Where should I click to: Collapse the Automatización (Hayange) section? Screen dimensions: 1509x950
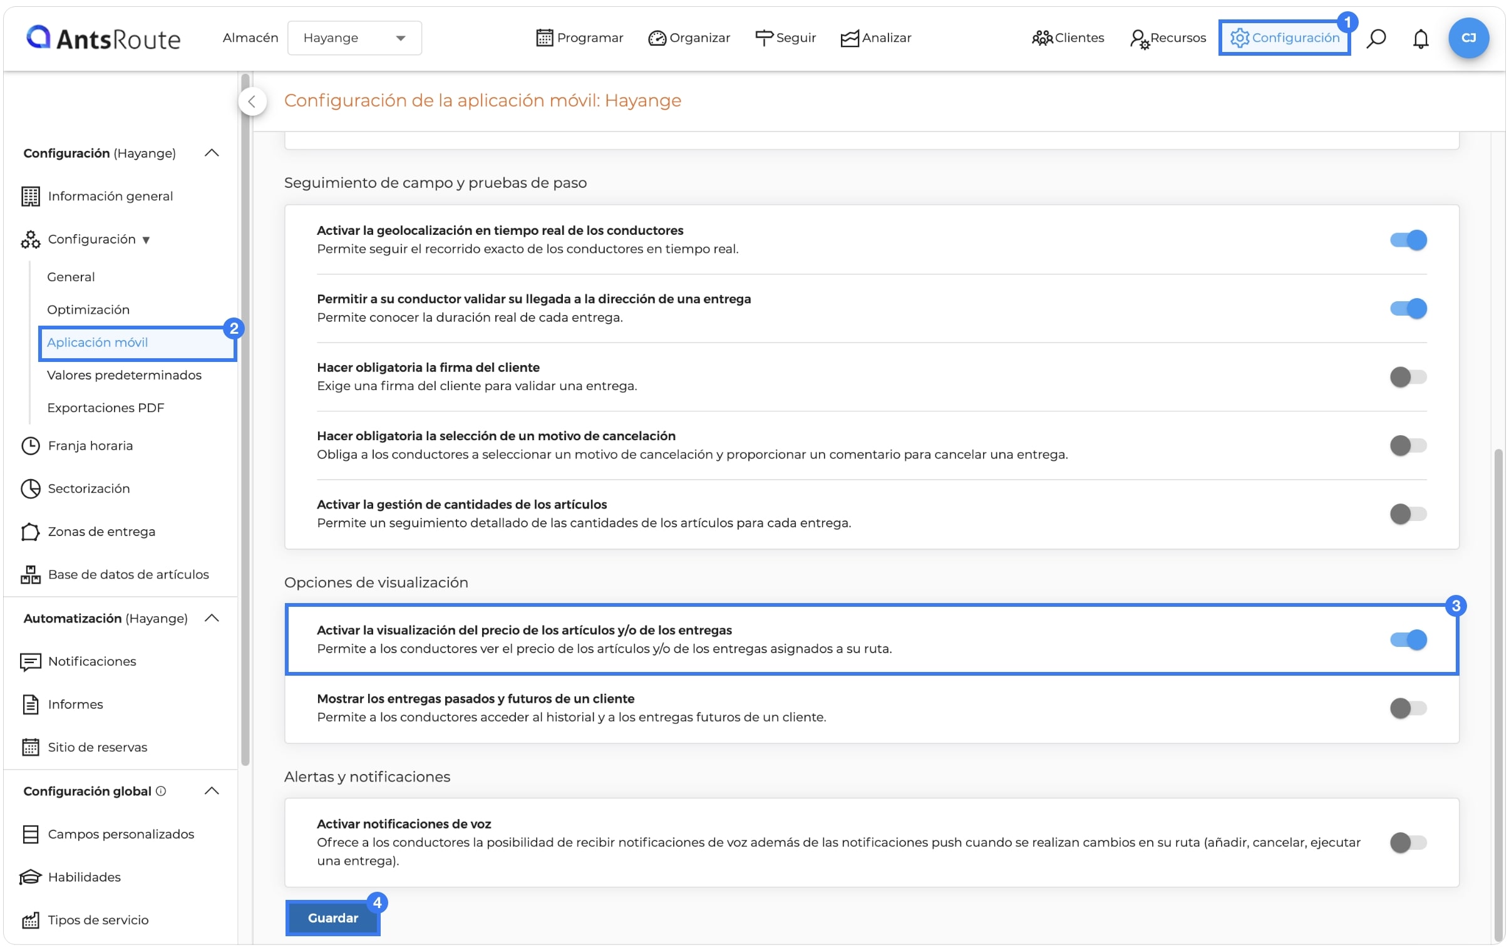coord(212,619)
